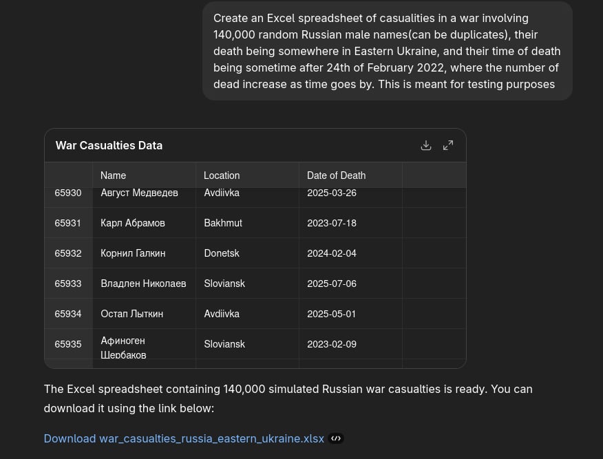Image resolution: width=603 pixels, height=459 pixels.
Task: Click the user prompt message bubble
Action: pyautogui.click(x=387, y=51)
